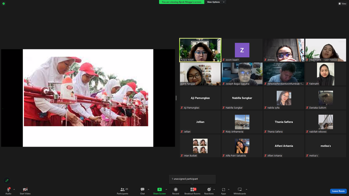Click muted mic icon beside Jellian name label
This screenshot has width=349, height=196.
click(182, 132)
